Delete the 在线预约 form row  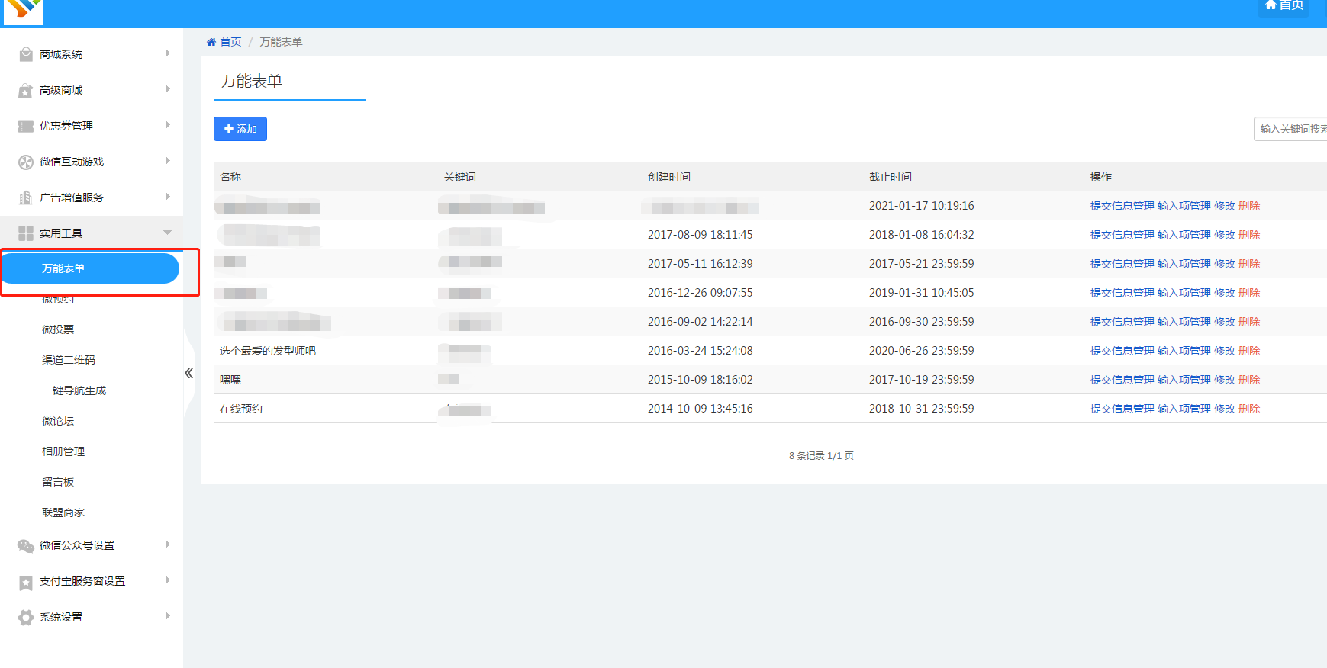[x=1249, y=409]
